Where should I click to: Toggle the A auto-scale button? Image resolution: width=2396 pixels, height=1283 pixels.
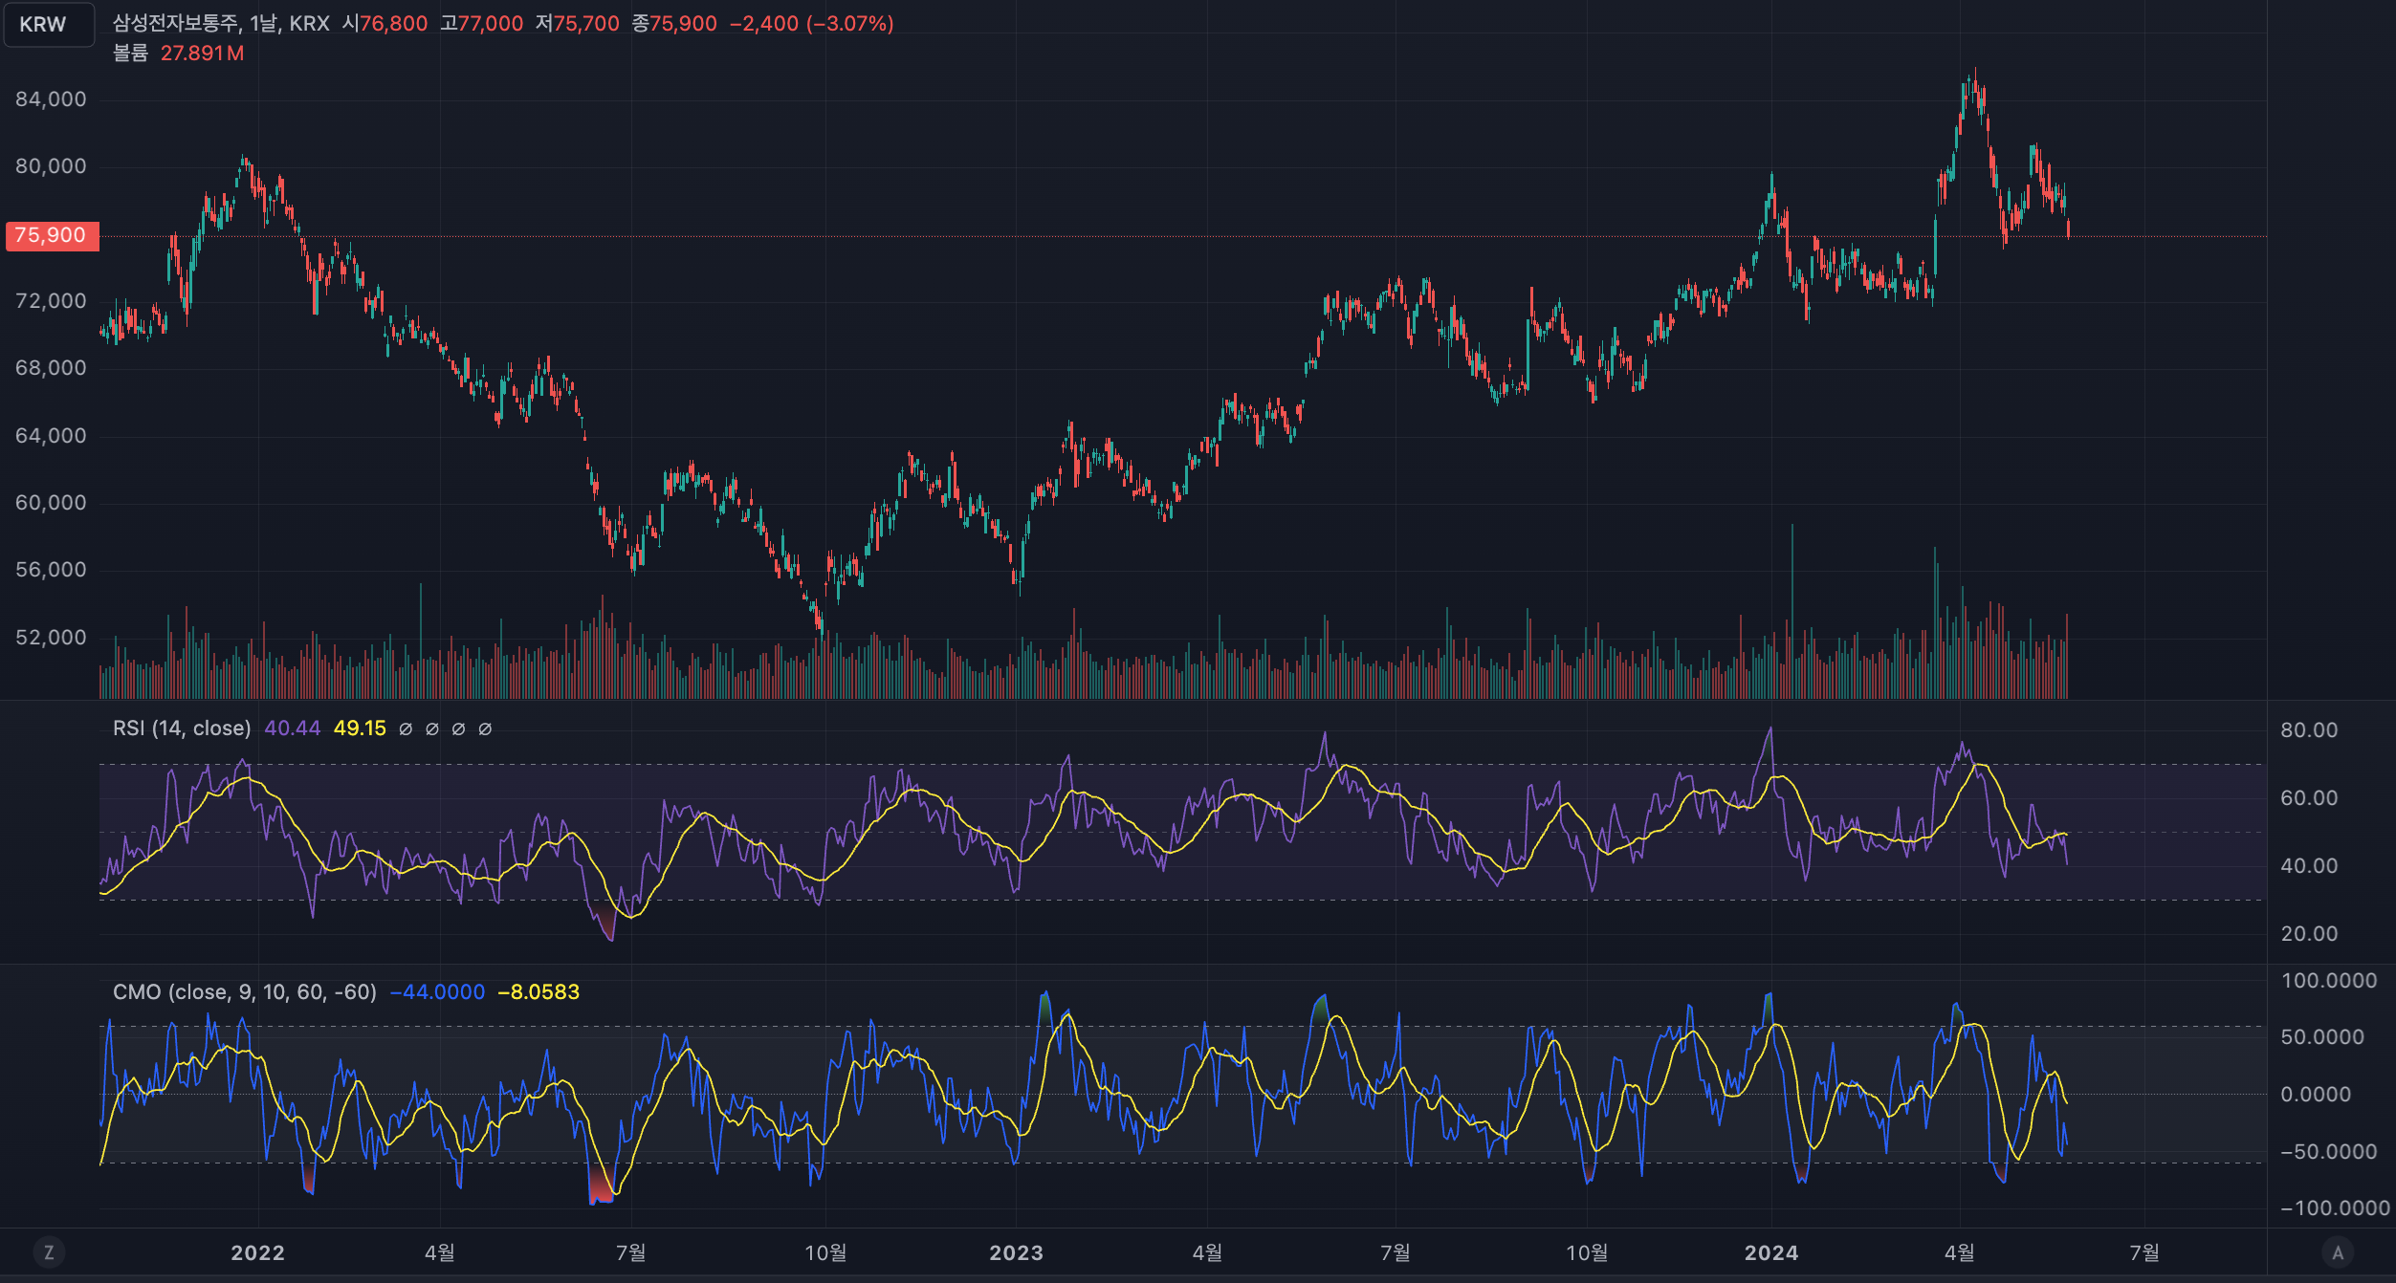pos(2338,1252)
